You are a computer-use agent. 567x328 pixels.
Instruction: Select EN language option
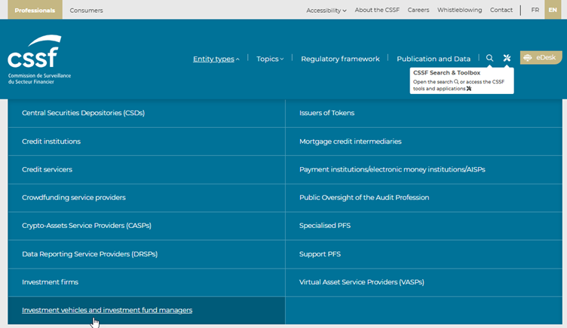pyautogui.click(x=553, y=10)
